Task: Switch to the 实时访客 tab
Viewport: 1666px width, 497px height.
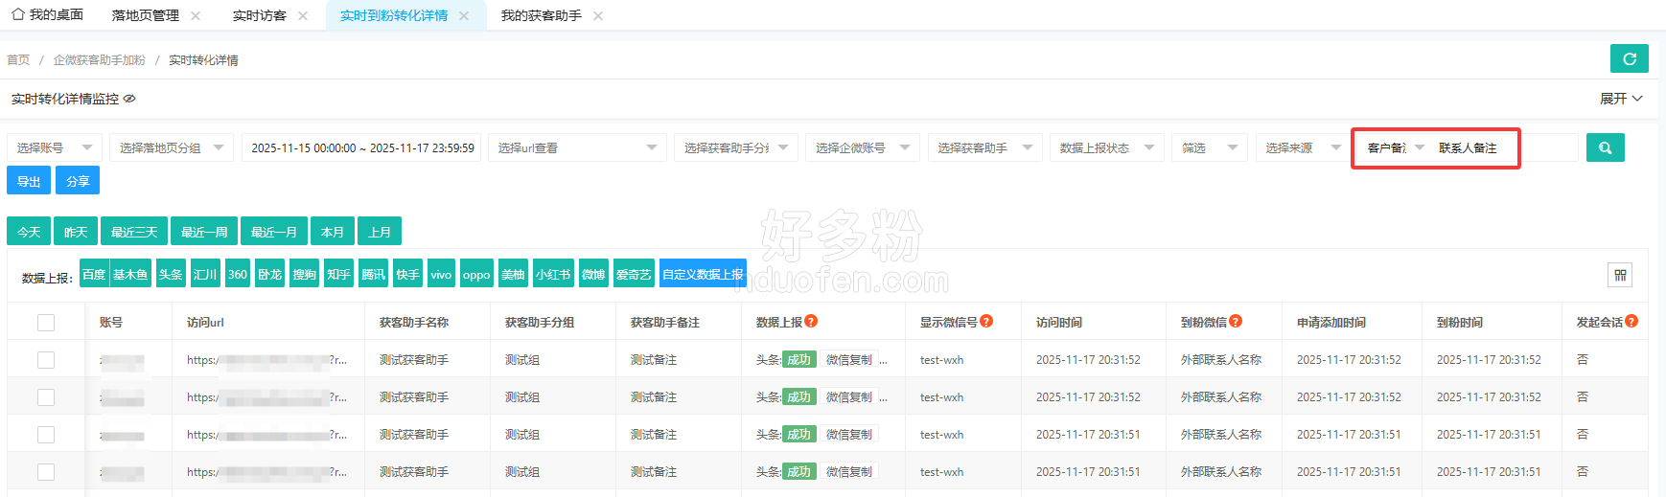Action: click(x=259, y=16)
